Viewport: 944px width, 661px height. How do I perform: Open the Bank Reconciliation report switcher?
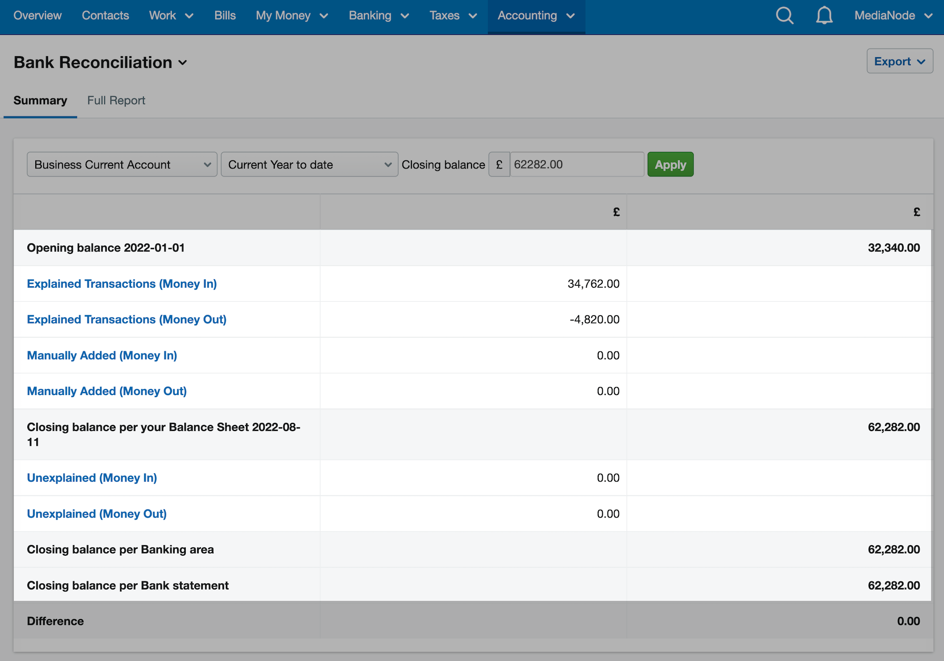pos(101,63)
